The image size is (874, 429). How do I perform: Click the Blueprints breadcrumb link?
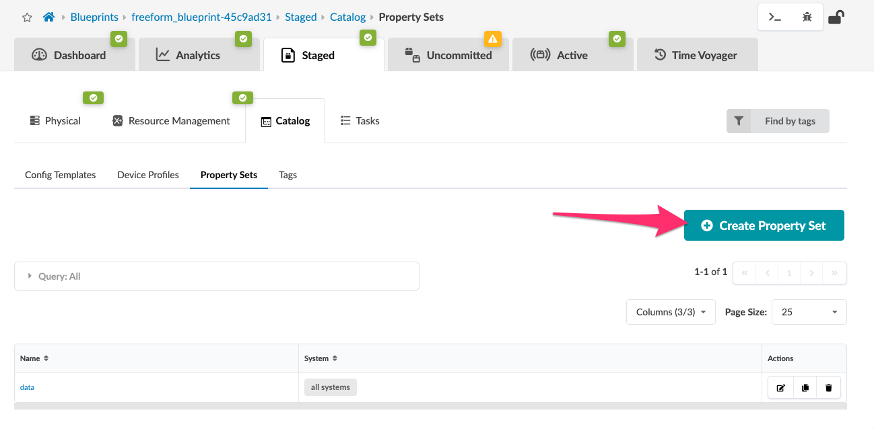pyautogui.click(x=94, y=17)
